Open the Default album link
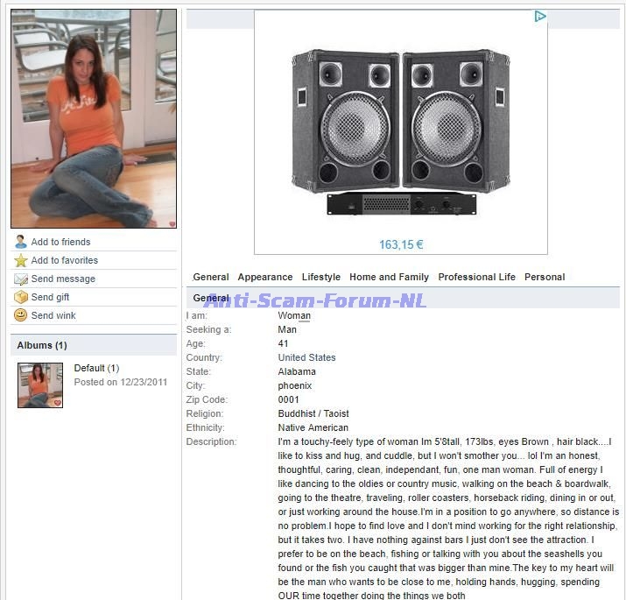The height and width of the screenshot is (600, 626). (x=89, y=368)
